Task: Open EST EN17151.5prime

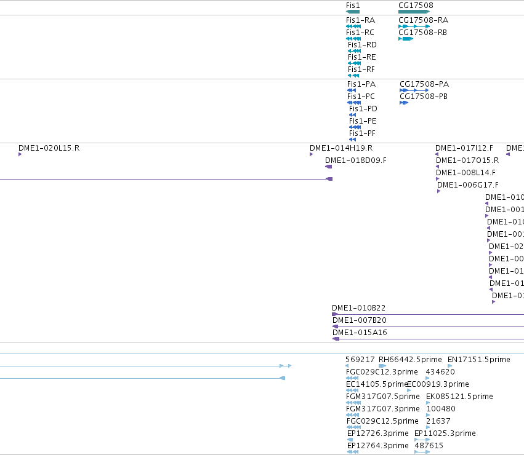Action: 478,360
